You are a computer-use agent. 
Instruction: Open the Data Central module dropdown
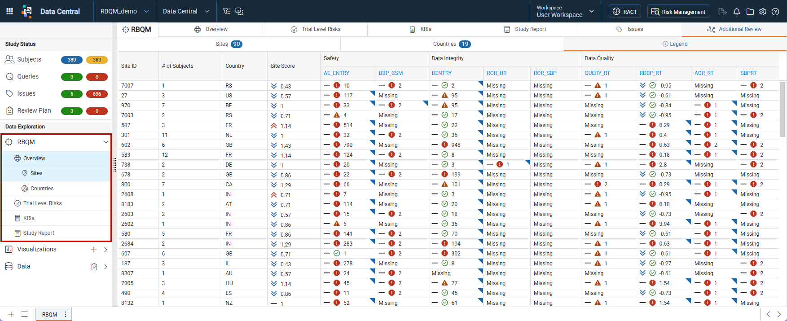(x=186, y=11)
